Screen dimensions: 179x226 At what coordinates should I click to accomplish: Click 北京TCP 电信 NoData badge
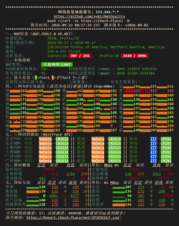(x=45, y=139)
